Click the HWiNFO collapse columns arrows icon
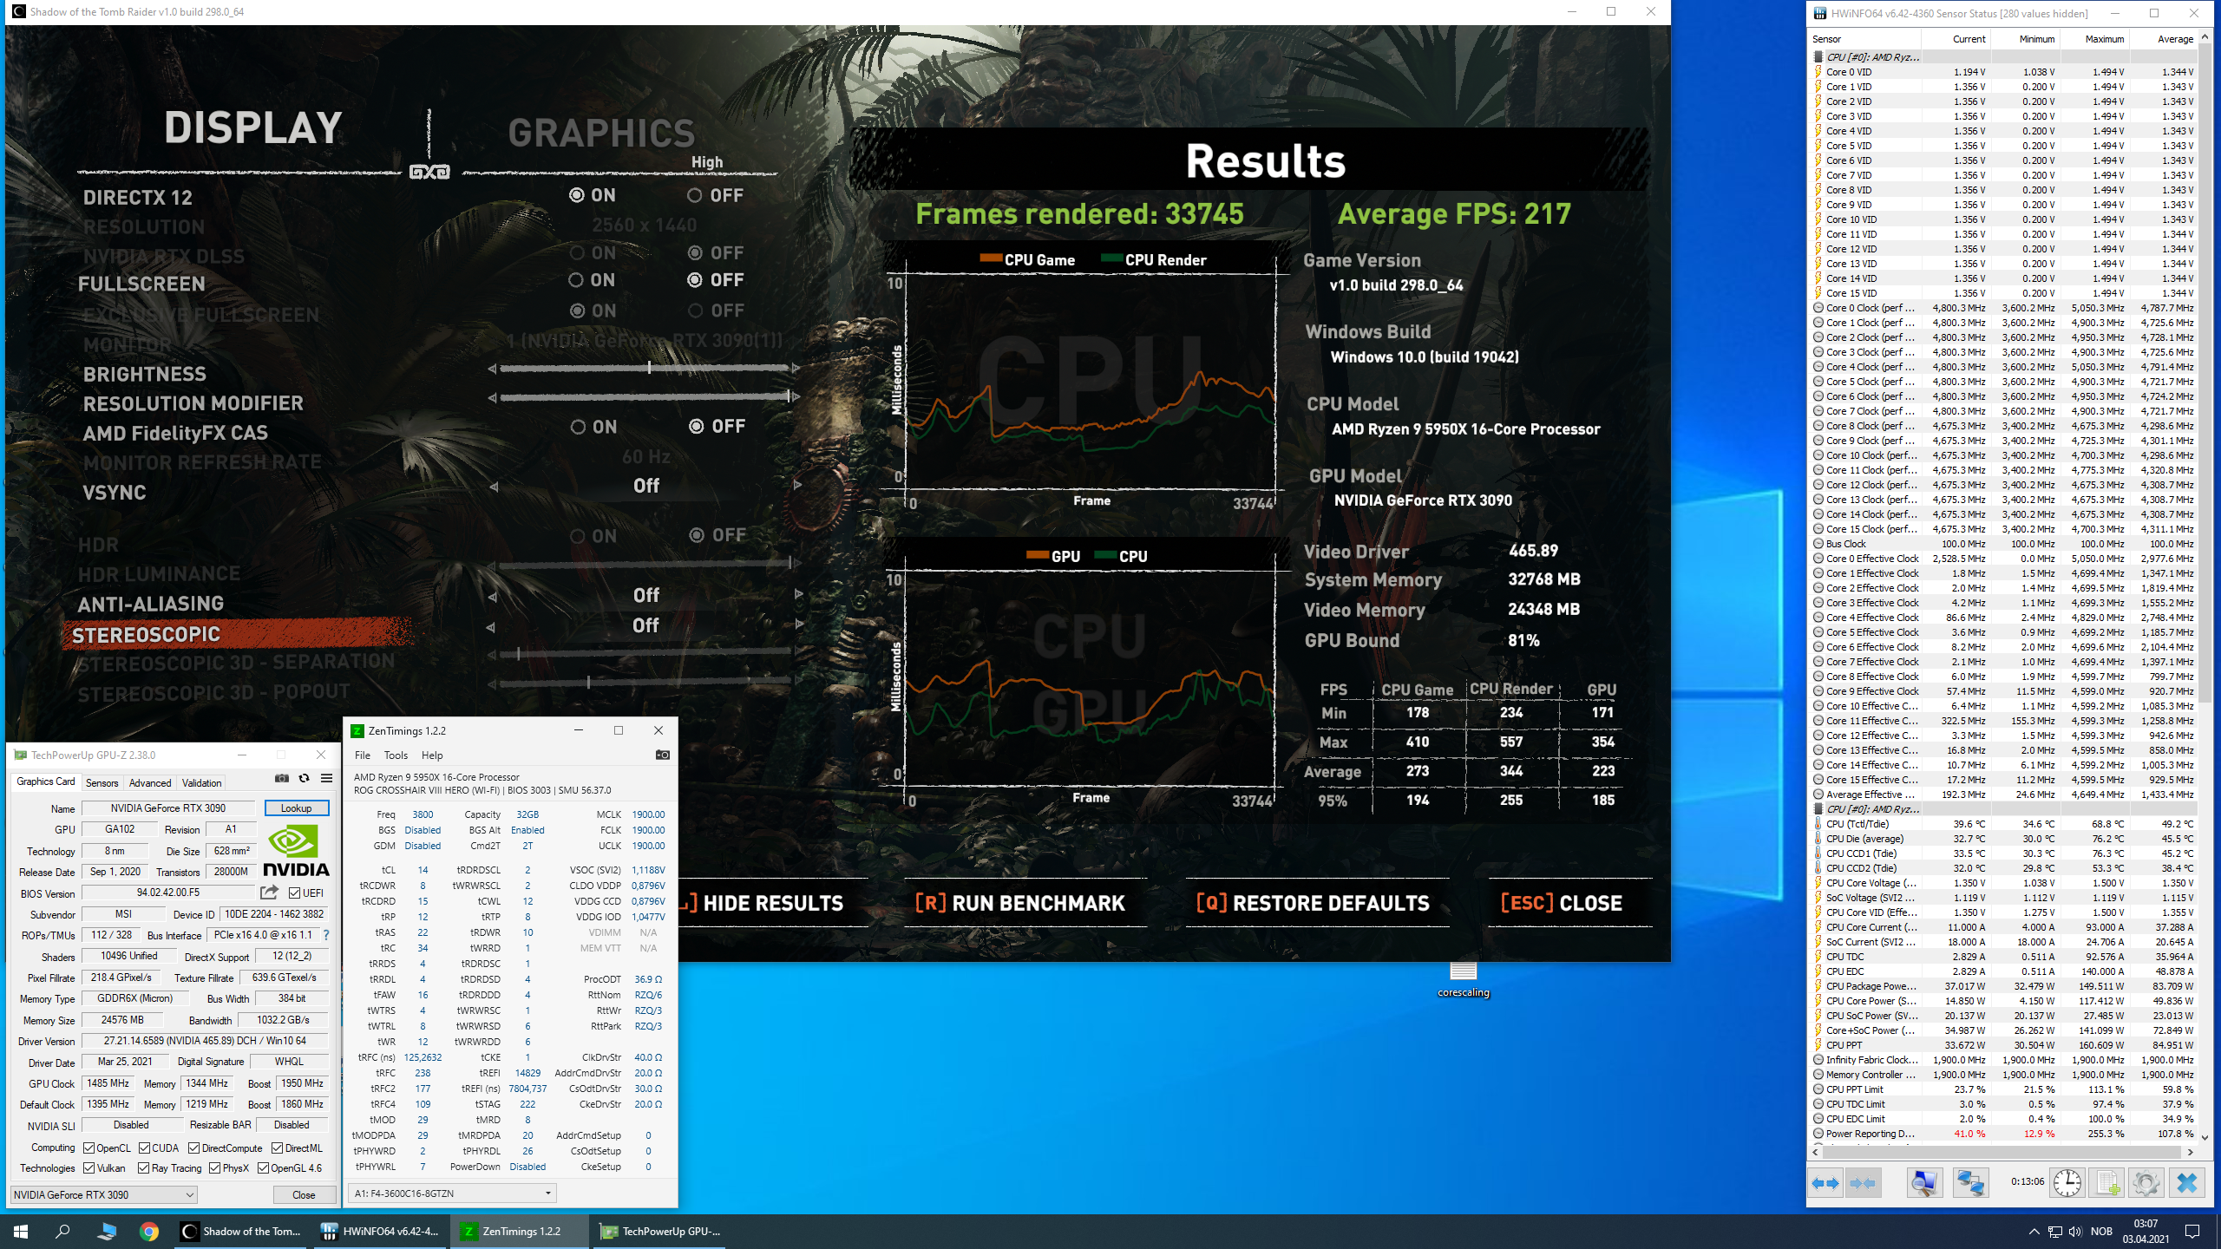This screenshot has height=1249, width=2221. click(1863, 1183)
